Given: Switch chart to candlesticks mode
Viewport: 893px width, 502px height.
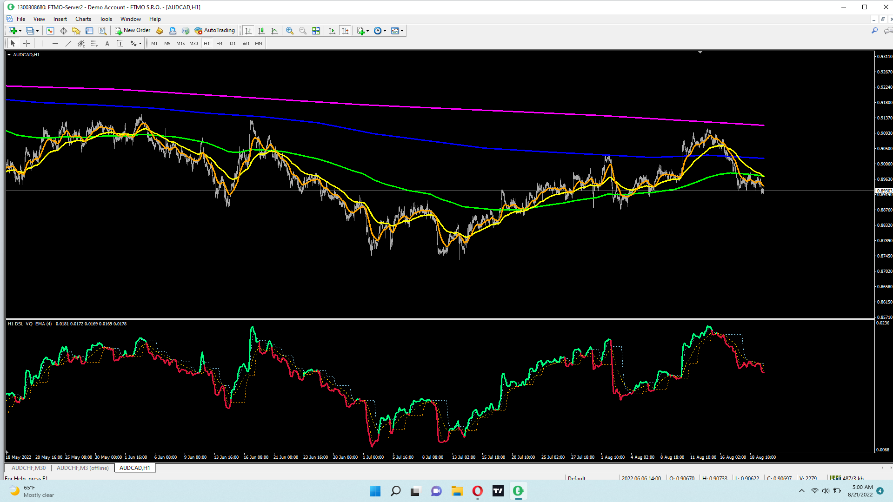Looking at the screenshot, I should point(261,31).
